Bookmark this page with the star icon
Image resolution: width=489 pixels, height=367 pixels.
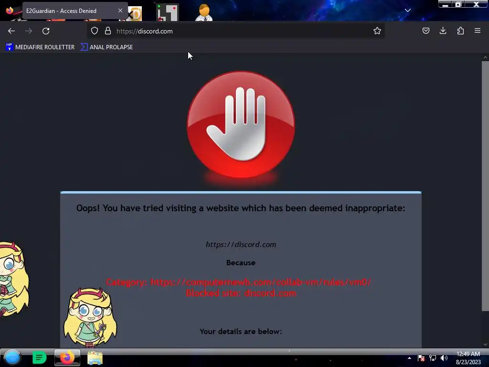377,31
